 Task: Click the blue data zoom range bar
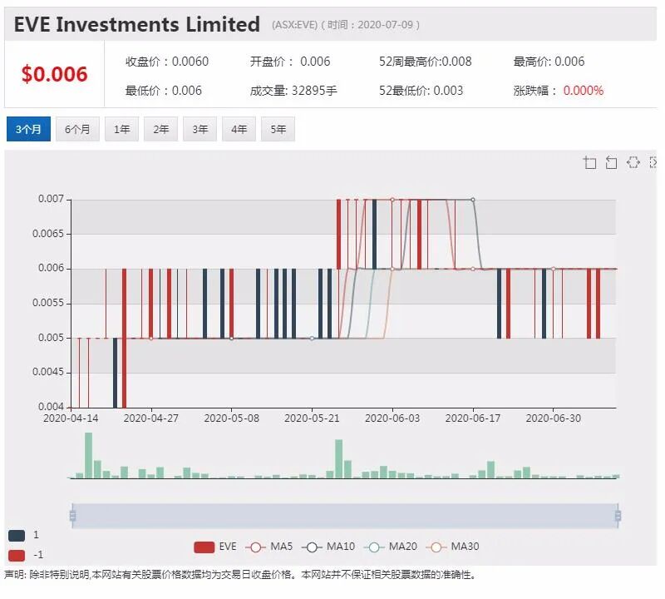tap(345, 516)
